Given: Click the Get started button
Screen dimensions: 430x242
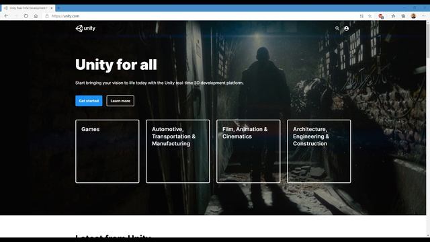Looking at the screenshot, I should click(x=89, y=101).
